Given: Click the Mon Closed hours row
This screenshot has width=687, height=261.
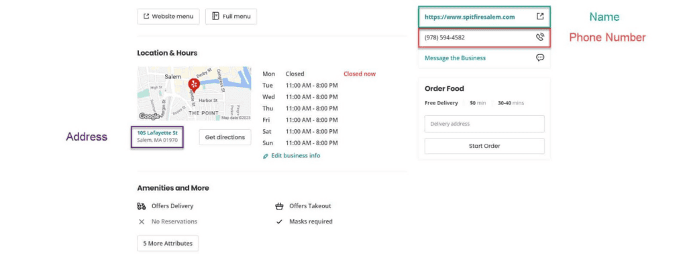Looking at the screenshot, I should coord(283,74).
